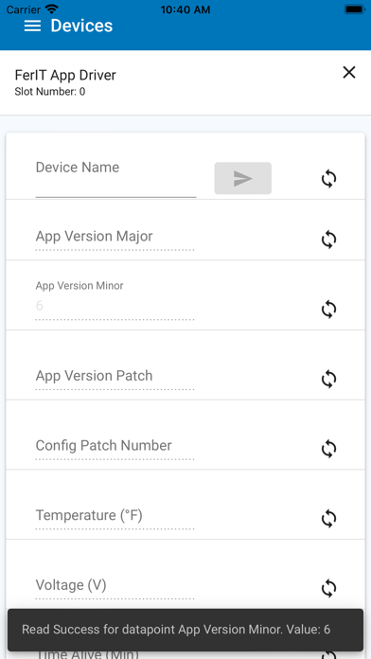Refresh the Voltage (V) datapoint
Image resolution: width=371 pixels, height=659 pixels.
329,588
